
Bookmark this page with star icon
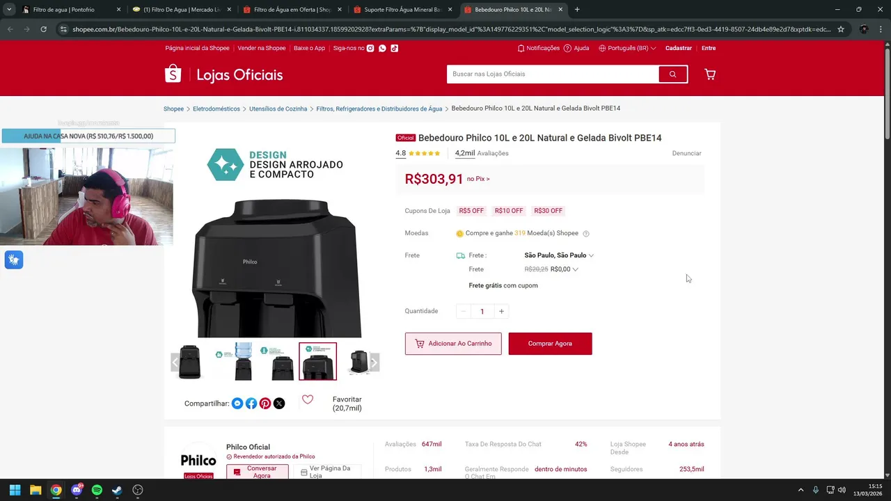(841, 29)
